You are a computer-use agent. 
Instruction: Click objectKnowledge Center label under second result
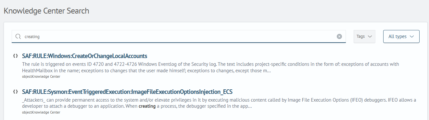(x=41, y=112)
